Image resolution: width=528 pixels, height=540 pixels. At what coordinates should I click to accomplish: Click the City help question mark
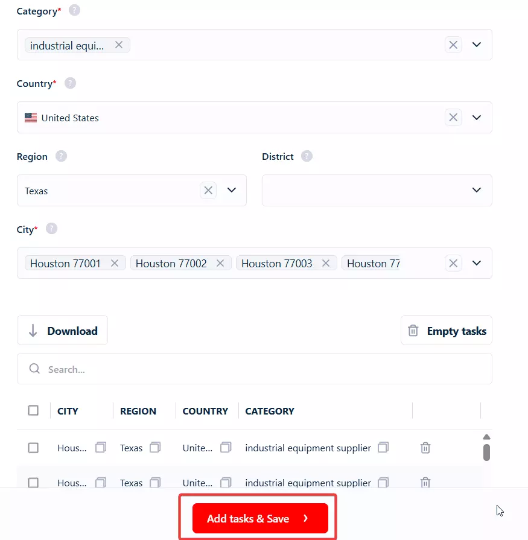[51, 229]
